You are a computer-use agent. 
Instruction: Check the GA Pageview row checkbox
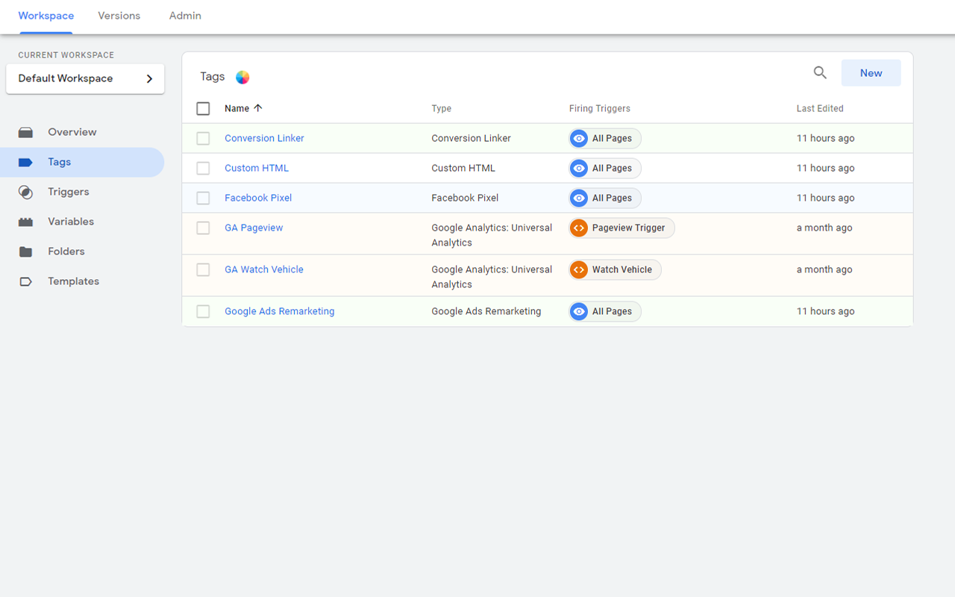[203, 228]
